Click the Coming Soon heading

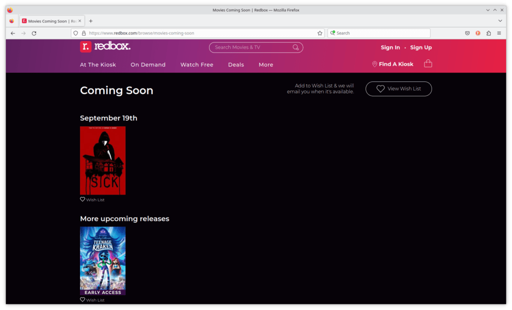click(116, 90)
